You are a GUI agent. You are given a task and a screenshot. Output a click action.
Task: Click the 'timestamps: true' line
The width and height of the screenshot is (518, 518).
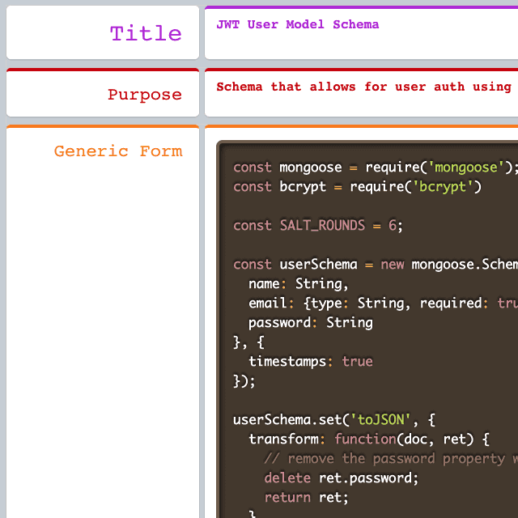(311, 362)
